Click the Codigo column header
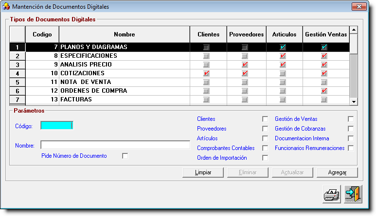 click(x=42, y=34)
